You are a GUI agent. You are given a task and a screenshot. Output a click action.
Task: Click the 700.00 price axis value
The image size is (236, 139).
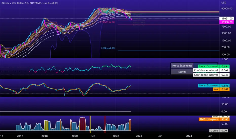click(225, 47)
